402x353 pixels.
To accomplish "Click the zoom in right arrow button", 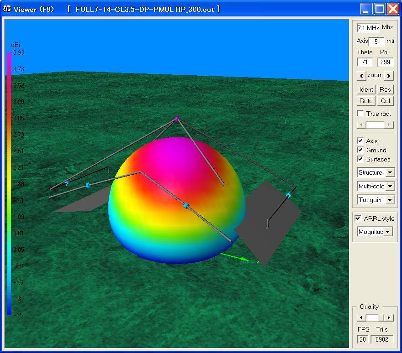I will click(389, 76).
